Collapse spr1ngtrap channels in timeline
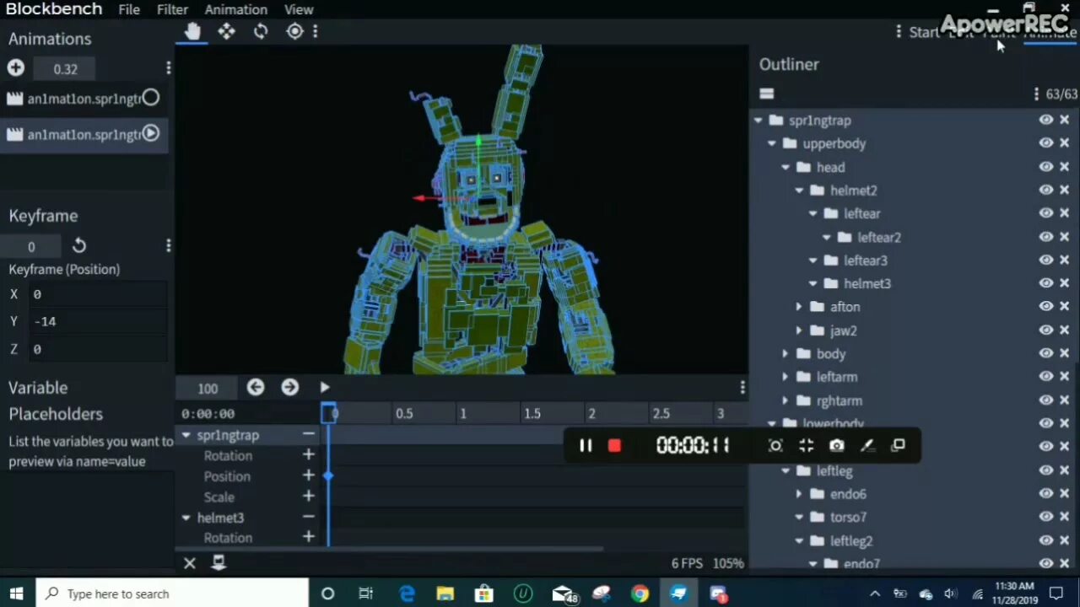 tap(186, 435)
